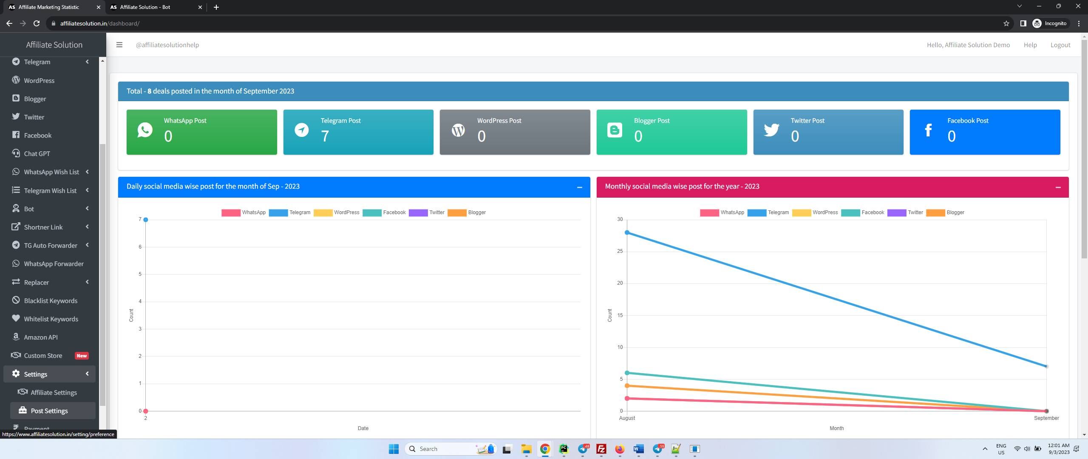The height and width of the screenshot is (459, 1088).
Task: Click the Blogger icon in the Blogger Post card
Action: click(615, 130)
